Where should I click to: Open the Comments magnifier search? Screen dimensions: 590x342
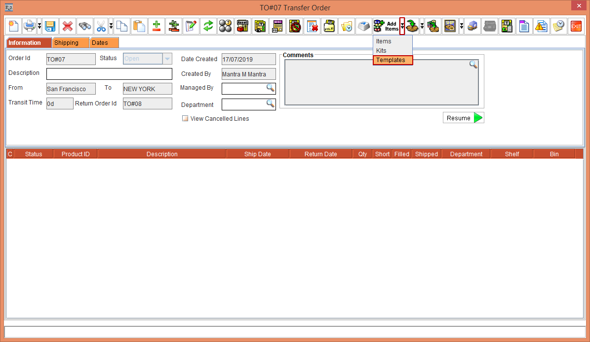click(473, 65)
